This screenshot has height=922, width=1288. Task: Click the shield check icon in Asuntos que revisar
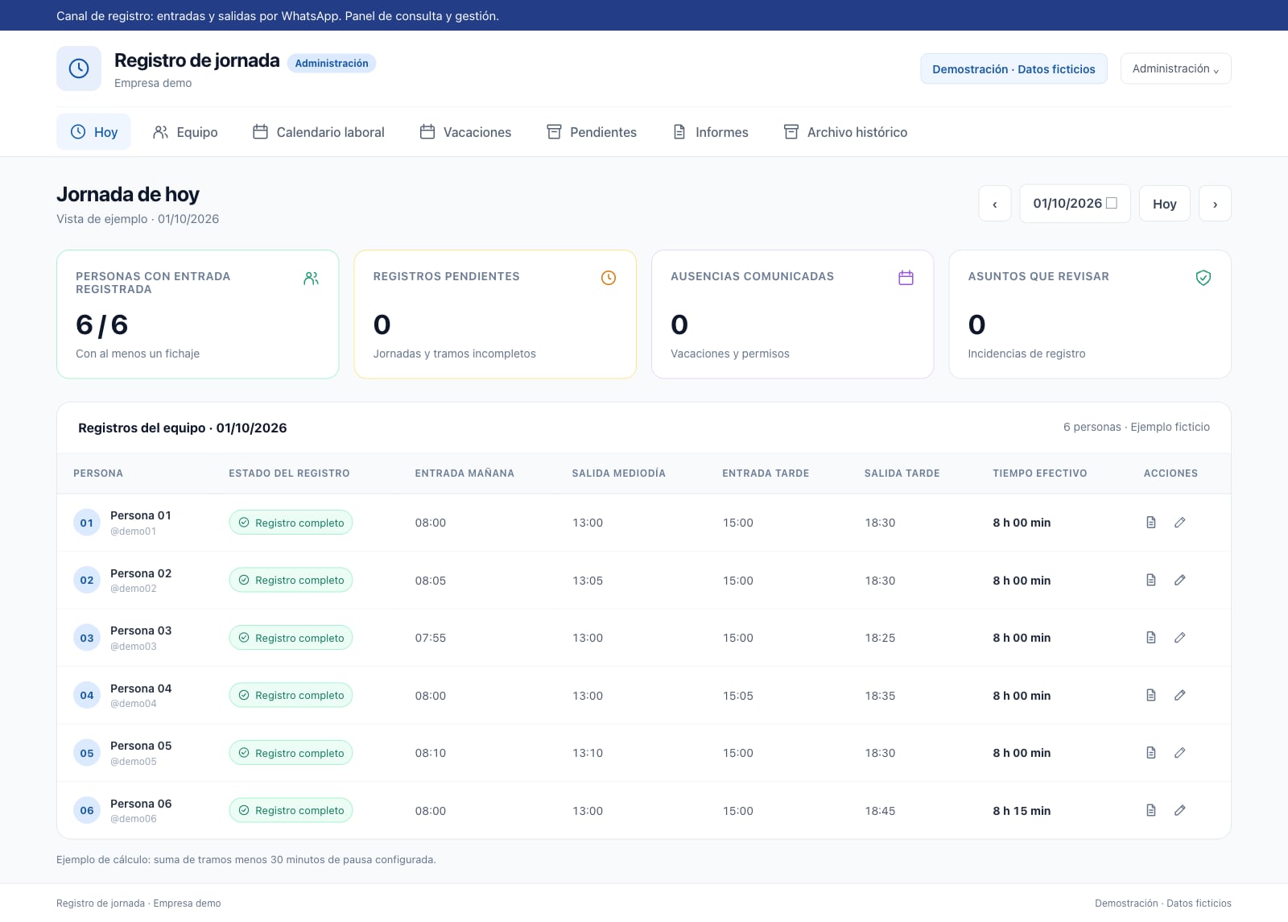click(x=1203, y=278)
